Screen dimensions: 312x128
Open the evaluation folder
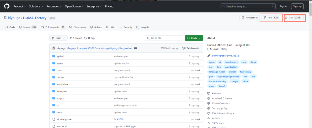62,84
